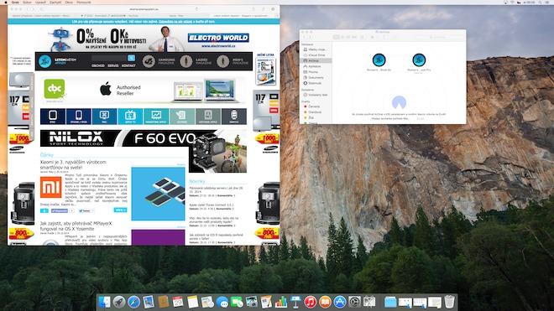Click the blue search magnifier button
Screen dimensions: 554x311
click(x=131, y=58)
